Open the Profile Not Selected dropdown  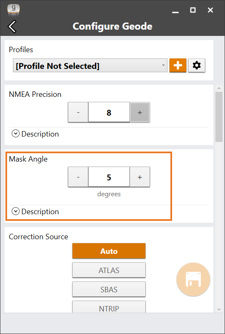(x=90, y=66)
